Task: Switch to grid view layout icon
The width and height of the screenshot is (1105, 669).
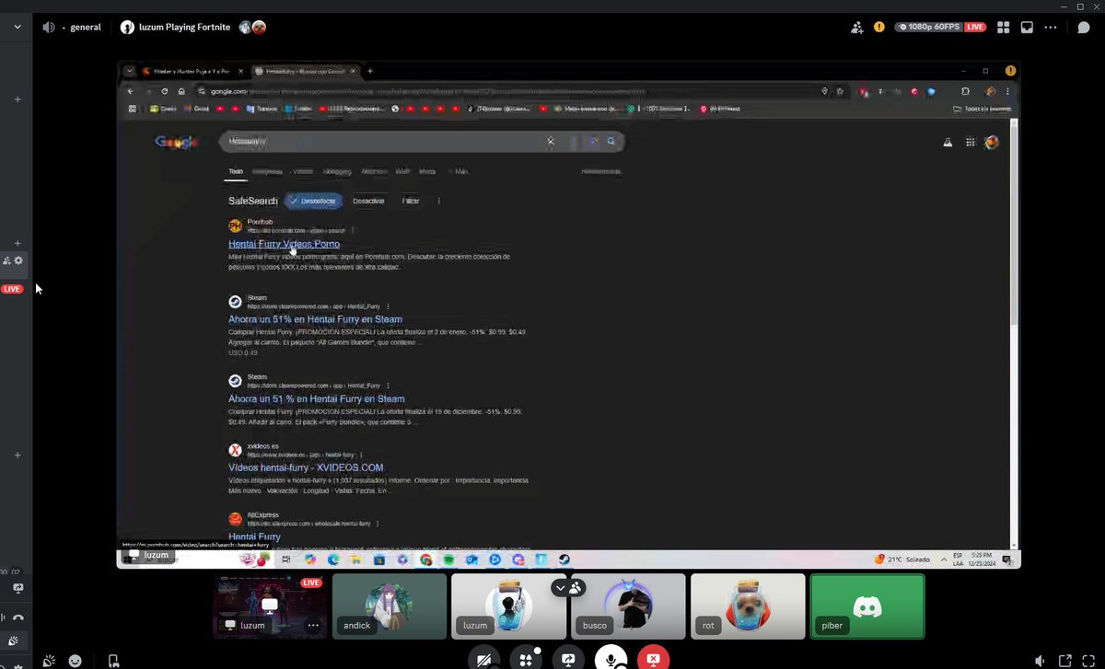Action: [1004, 28]
